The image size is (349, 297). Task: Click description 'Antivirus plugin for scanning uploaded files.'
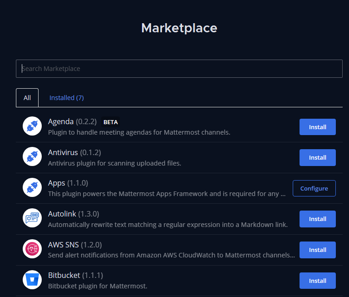tap(115, 163)
